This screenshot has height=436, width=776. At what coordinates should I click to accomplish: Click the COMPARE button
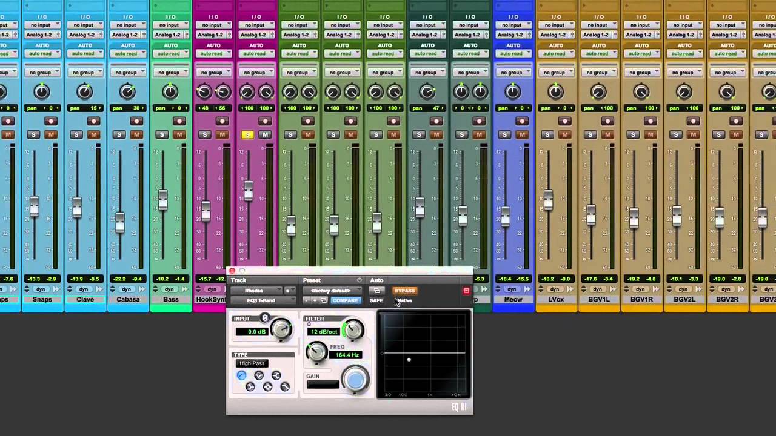click(346, 300)
